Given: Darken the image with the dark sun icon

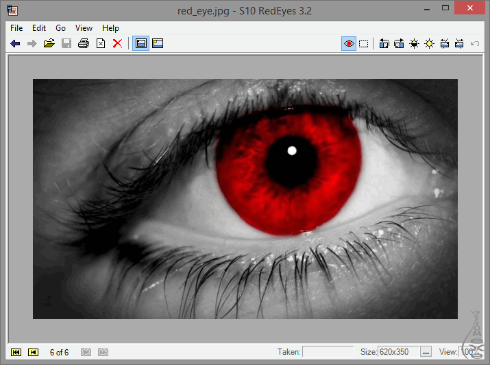Looking at the screenshot, I should (414, 43).
